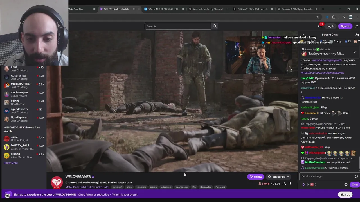The image size is (360, 202).
Task: Switch to Geta on X tab
Action: point(297,9)
